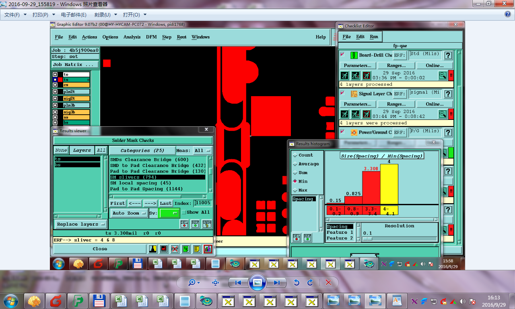Click the red-dot frame icon beside Close
Screen dimensions: 515x309
(x=164, y=249)
